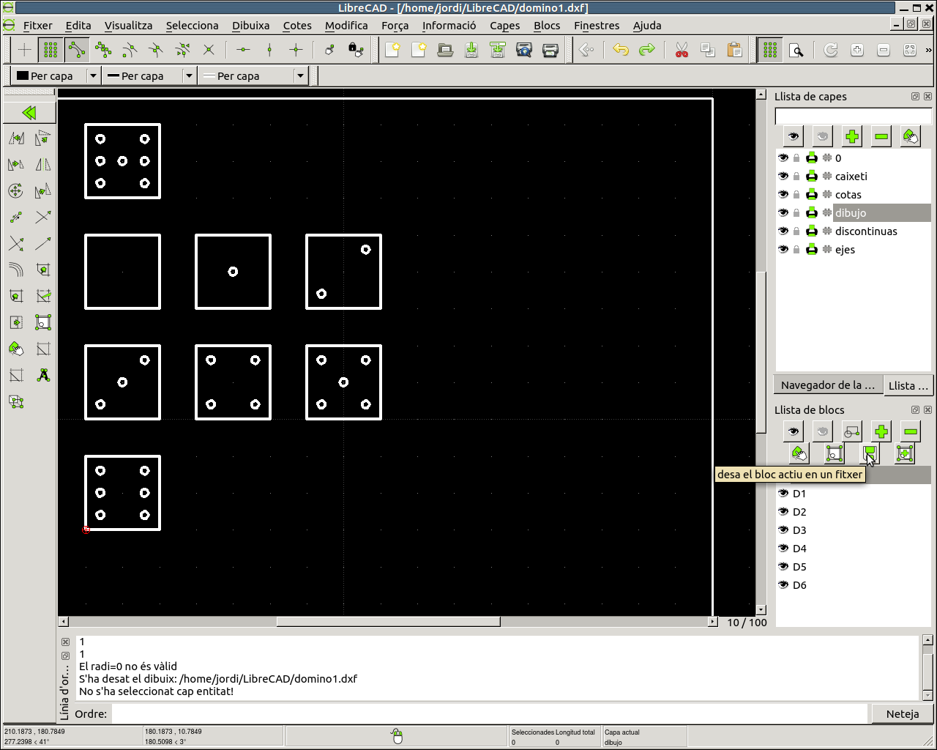Toggle print for discontinuas layer
Image resolution: width=937 pixels, height=750 pixels.
[811, 231]
